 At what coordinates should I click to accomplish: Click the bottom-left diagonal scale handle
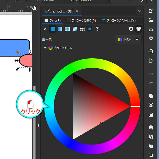point(17,69)
